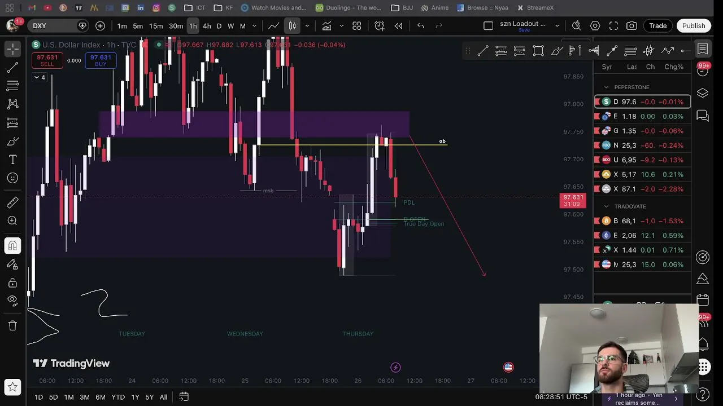Open the ICT bookmarks folder
723x406 pixels.
pyautogui.click(x=195, y=8)
